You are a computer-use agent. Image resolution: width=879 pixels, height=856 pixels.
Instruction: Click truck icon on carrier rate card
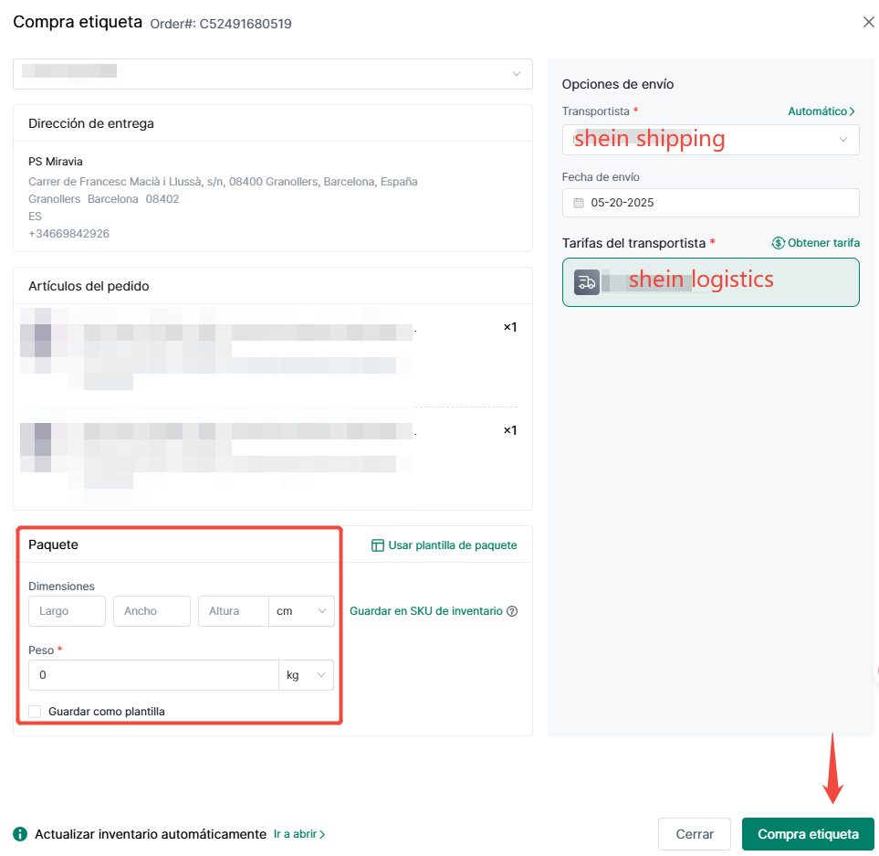586,282
